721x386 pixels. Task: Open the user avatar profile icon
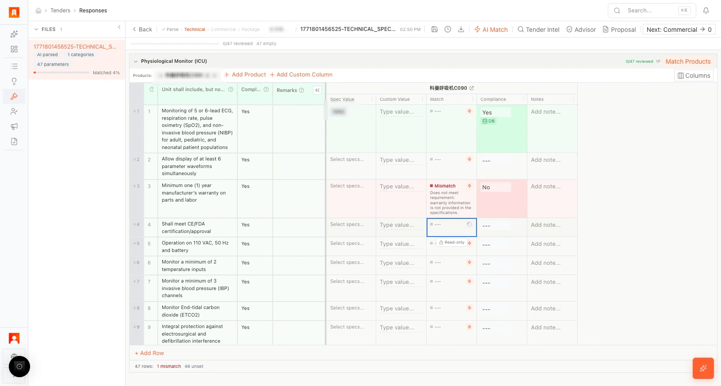14,339
